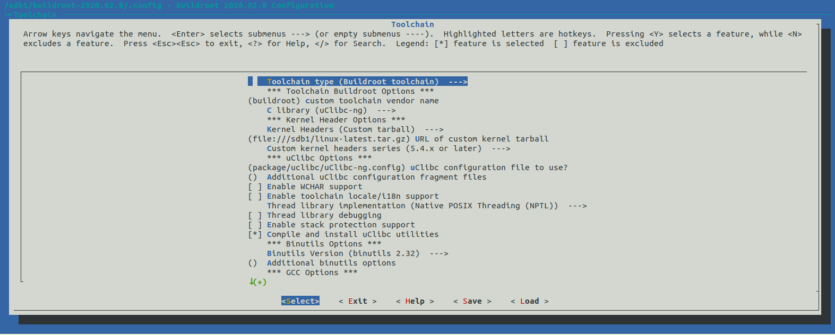The height and width of the screenshot is (335, 835).
Task: Click the Load button
Action: pos(530,301)
